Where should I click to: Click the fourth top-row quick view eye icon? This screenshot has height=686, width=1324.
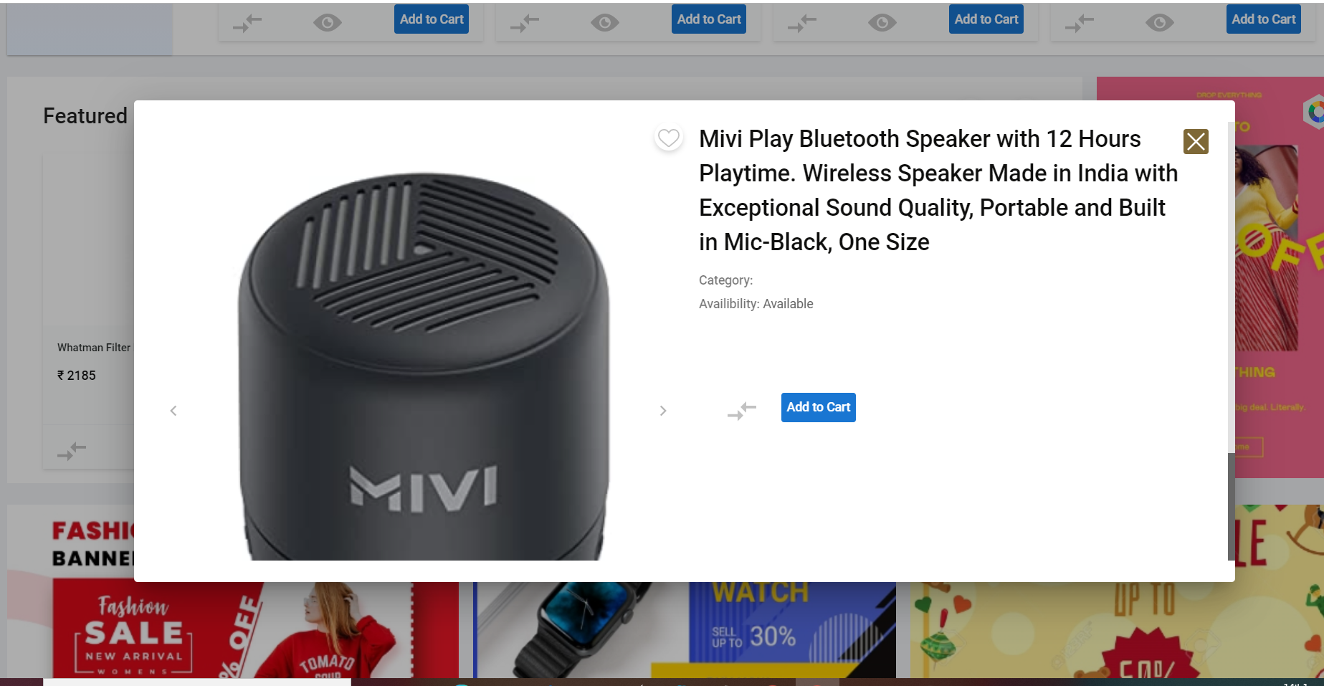[x=1160, y=23]
